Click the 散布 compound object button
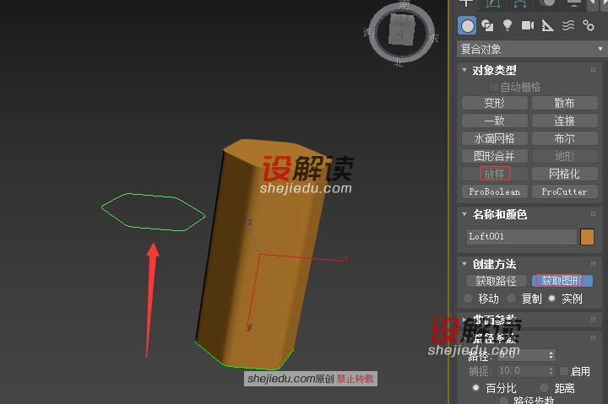The height and width of the screenshot is (404, 608). 564,103
